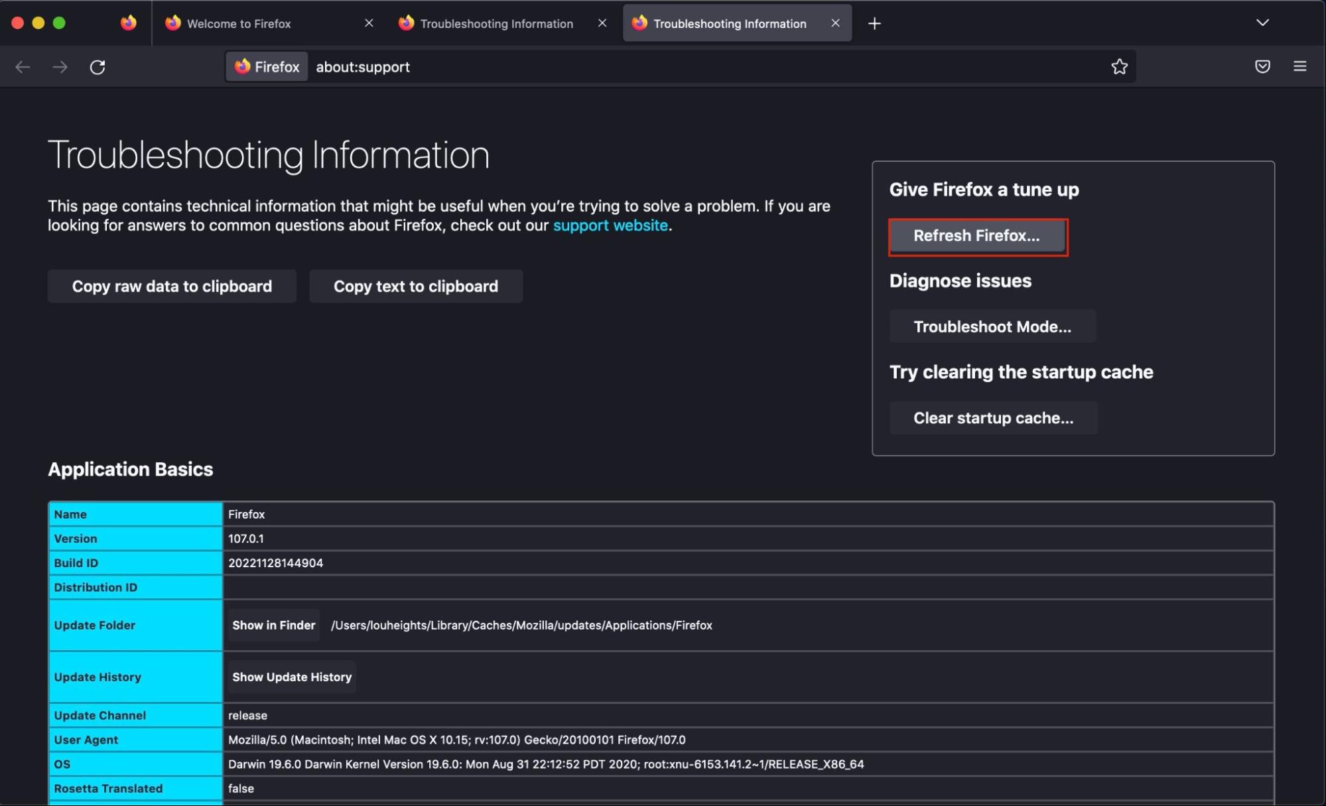Open the list all tabs dropdown arrow
This screenshot has height=806, width=1326.
click(1262, 23)
